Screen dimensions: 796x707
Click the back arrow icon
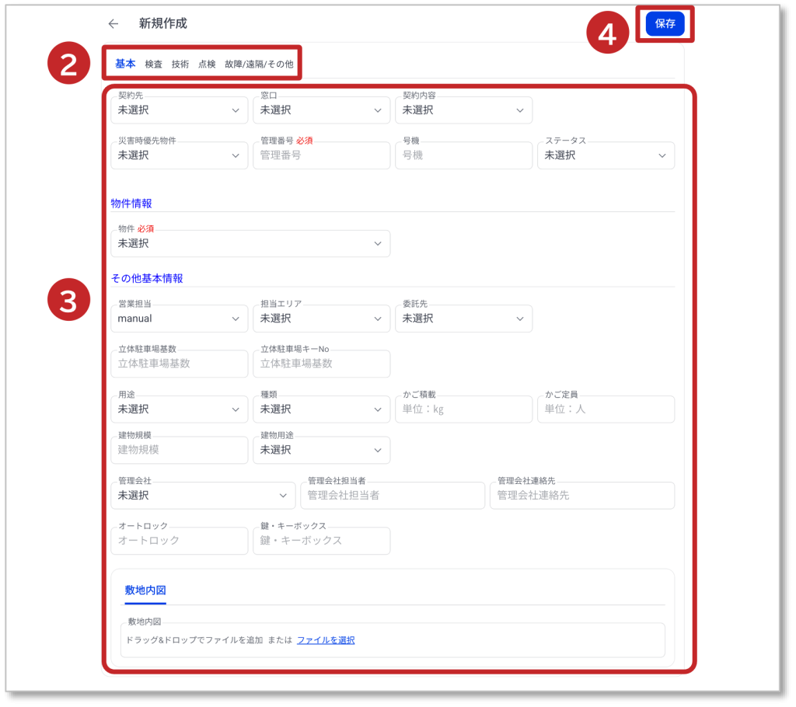(x=113, y=24)
